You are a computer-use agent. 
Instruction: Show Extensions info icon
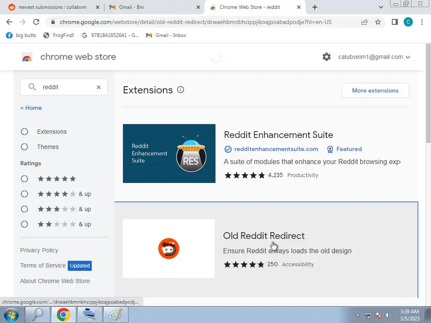181,90
